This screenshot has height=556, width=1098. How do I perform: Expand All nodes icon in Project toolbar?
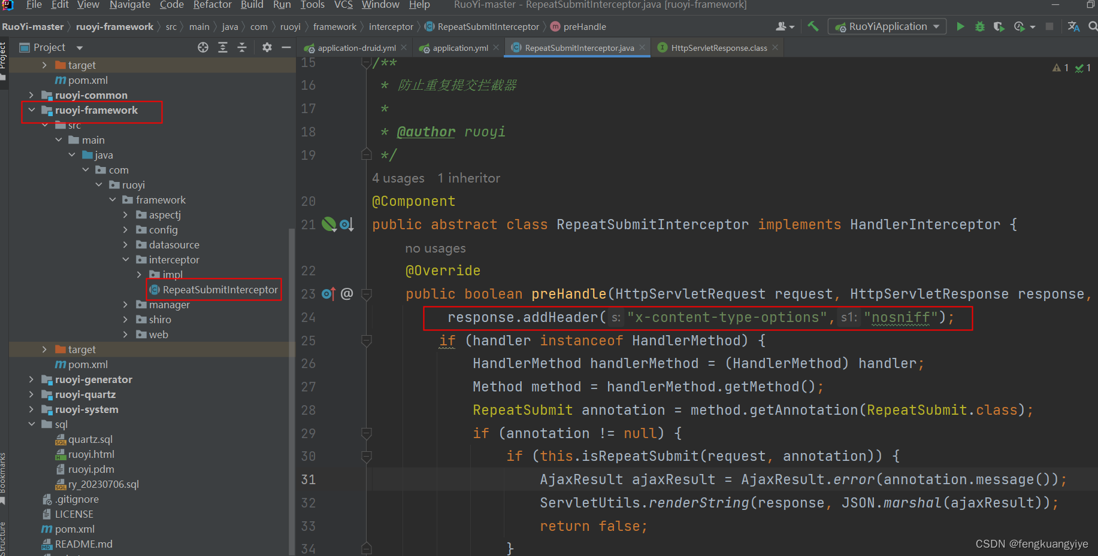point(222,47)
